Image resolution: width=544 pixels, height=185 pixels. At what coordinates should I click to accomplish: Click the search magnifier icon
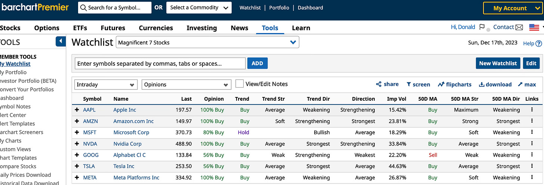point(84,8)
